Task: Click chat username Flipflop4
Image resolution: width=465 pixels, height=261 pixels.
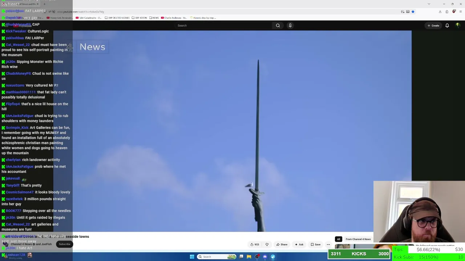Action: [13, 104]
